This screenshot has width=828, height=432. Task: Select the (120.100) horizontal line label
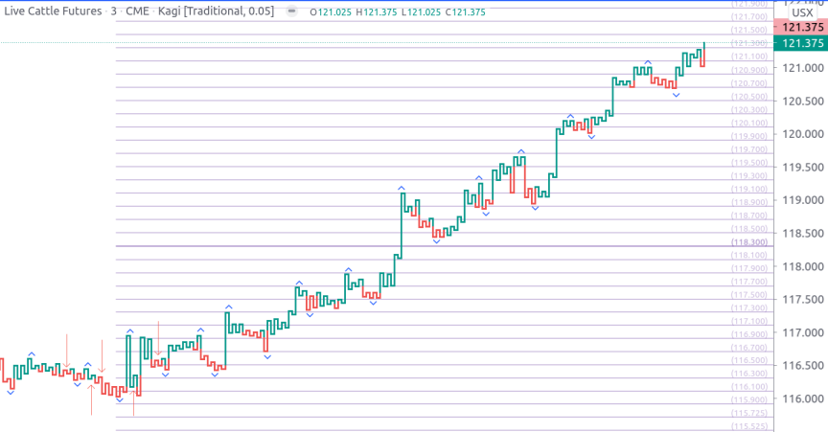pos(749,123)
